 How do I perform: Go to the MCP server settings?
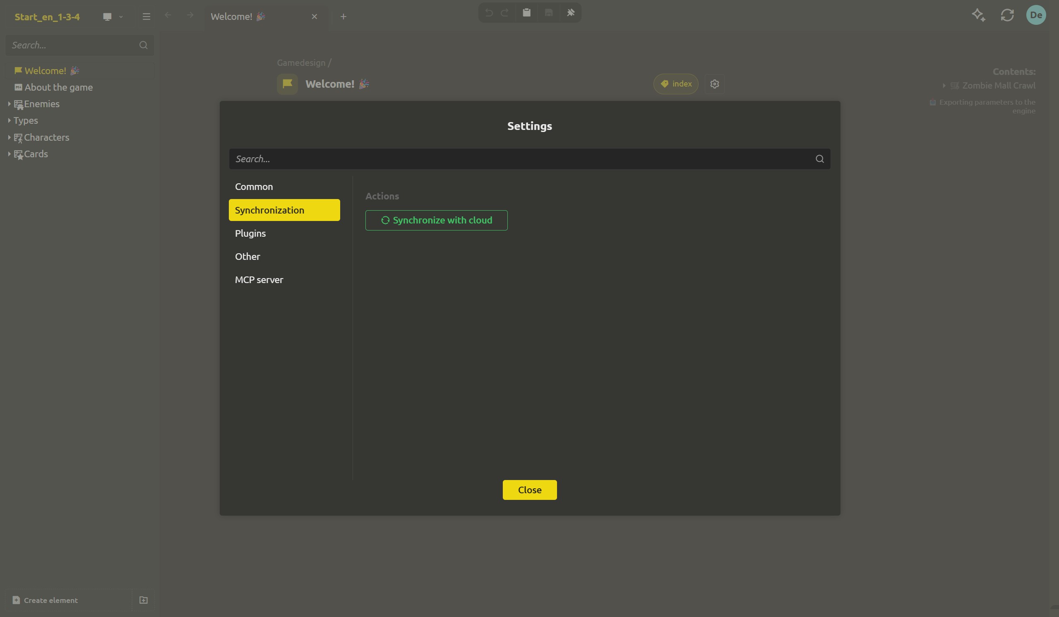point(284,279)
